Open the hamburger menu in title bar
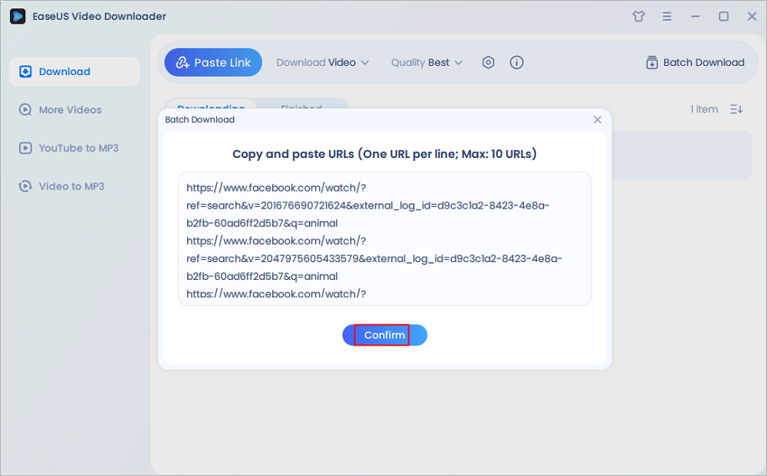Viewport: 767px width, 476px height. [x=667, y=16]
